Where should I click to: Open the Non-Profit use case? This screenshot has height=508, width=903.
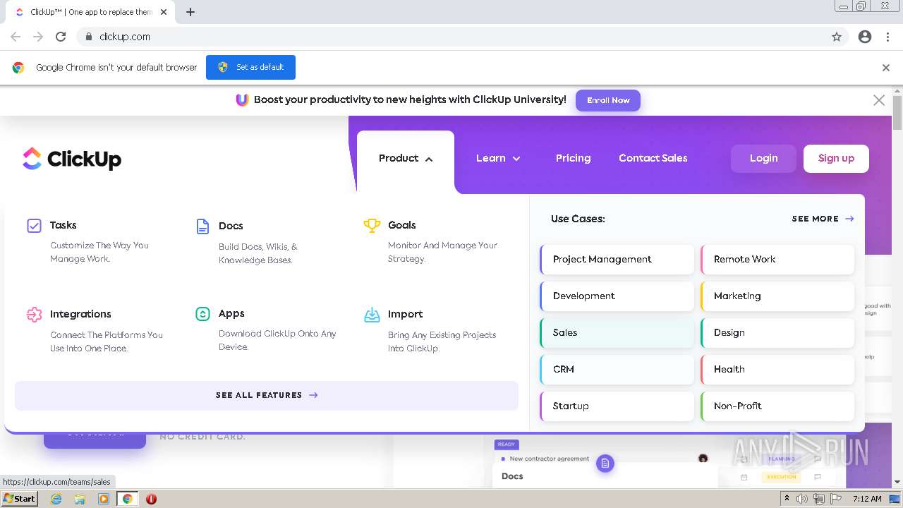coord(777,406)
